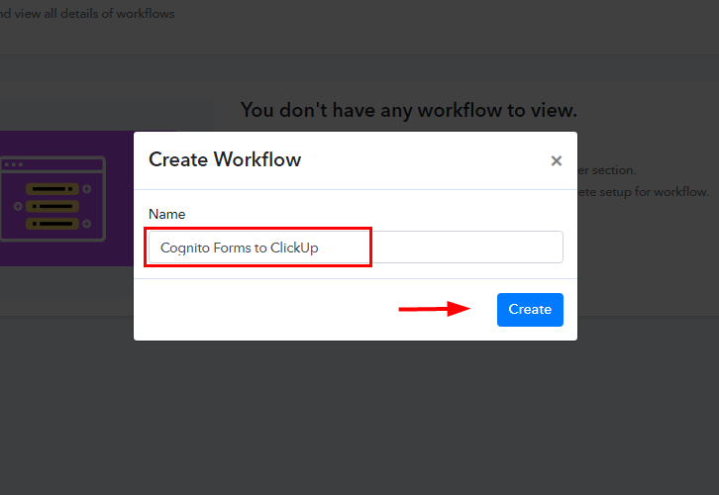Click the top plus icon in the illustration
Viewport: 719px width, 495px height.
point(86,188)
